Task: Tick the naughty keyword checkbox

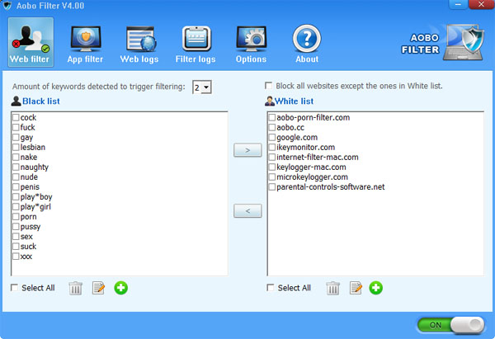Action: [16, 167]
